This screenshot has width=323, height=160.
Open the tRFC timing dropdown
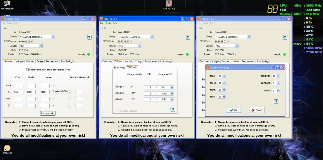tap(224, 83)
